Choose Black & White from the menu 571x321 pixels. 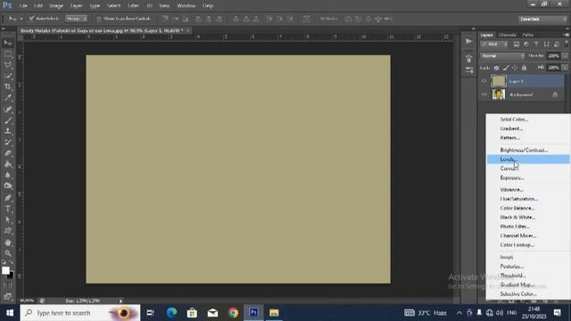point(528,218)
